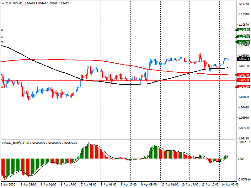Click the red 1.08280 price tag
251x188 pixels.
(x=243, y=87)
